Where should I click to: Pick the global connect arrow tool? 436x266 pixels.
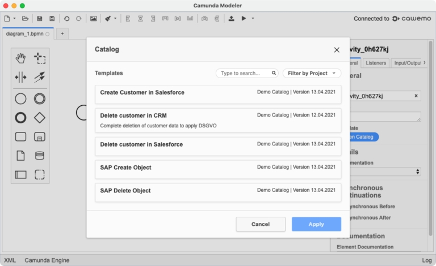pyautogui.click(x=40, y=77)
